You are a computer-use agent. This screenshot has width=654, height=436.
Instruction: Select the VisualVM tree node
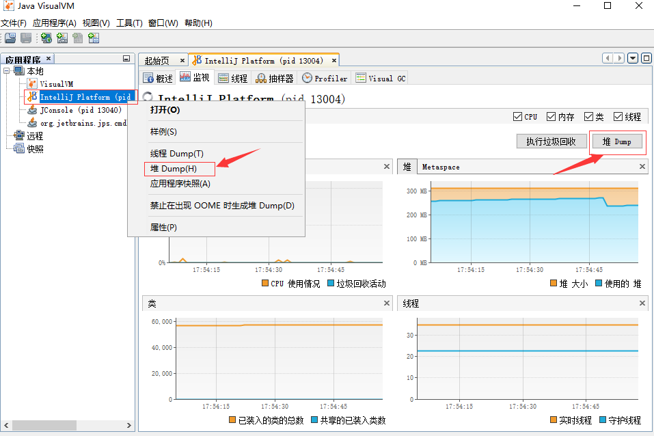coord(56,84)
